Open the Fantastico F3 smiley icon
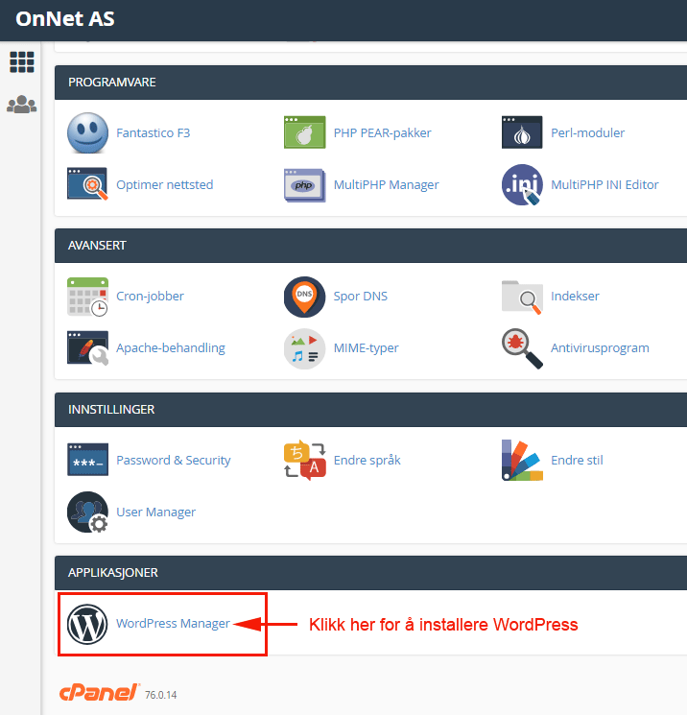 [87, 132]
